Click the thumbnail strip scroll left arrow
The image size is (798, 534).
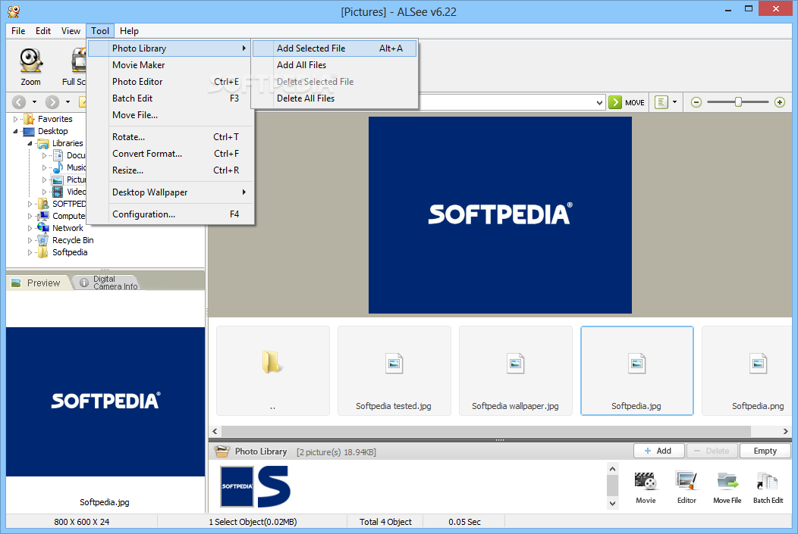[x=215, y=432]
